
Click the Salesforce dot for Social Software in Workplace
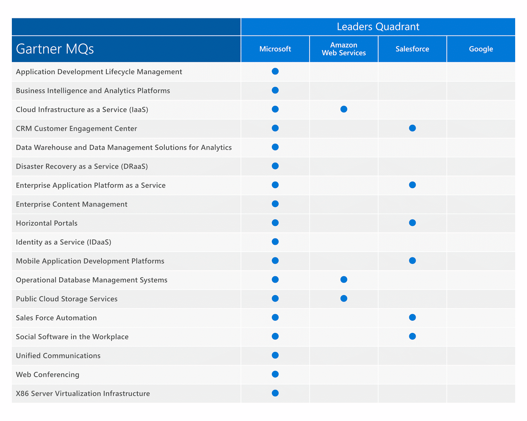click(412, 336)
